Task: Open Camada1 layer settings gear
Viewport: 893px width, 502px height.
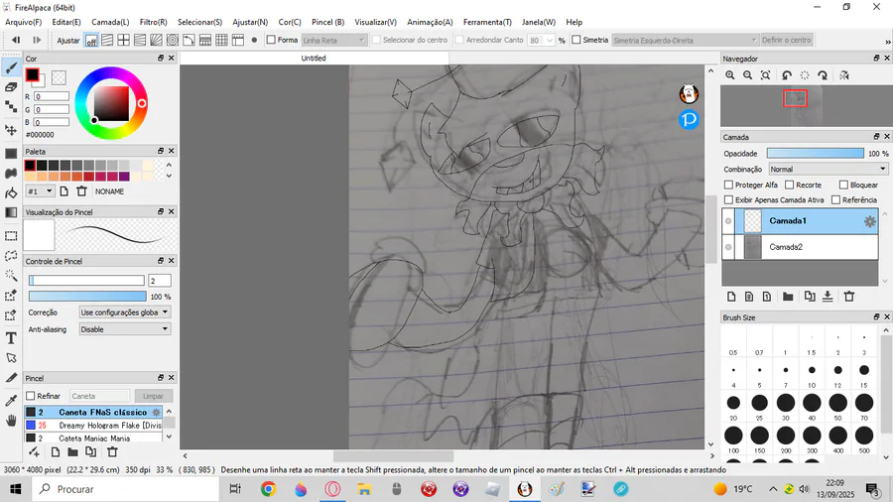Action: 869,221
